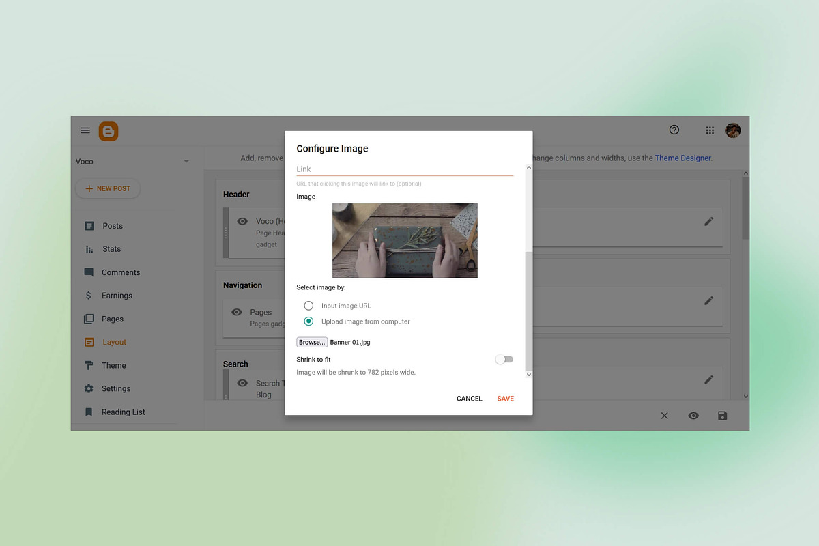Click the Link URL input field
The image size is (819, 546).
pyautogui.click(x=405, y=169)
